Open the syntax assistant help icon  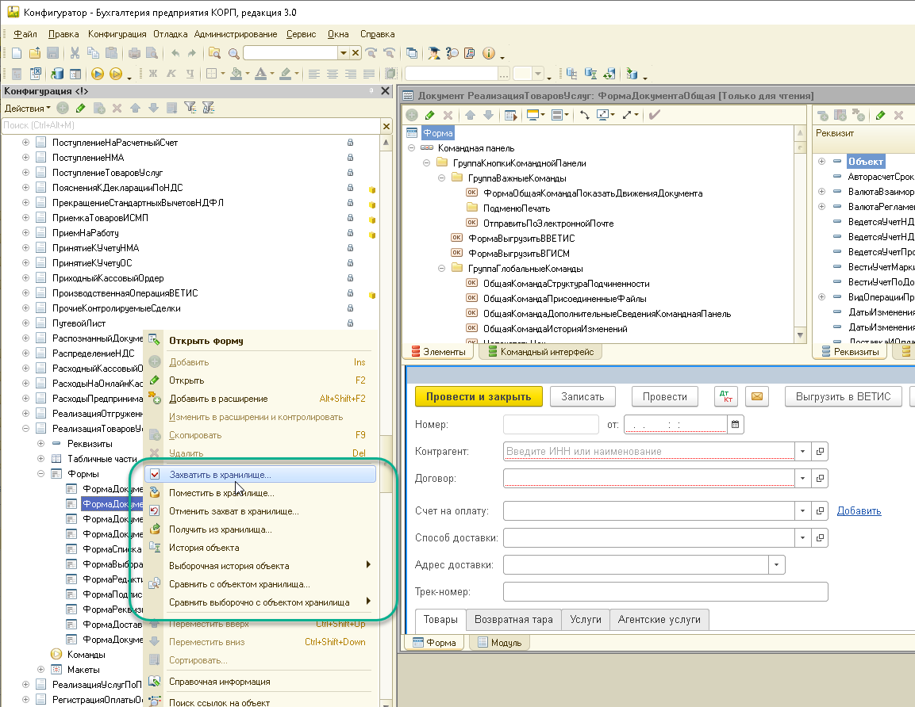click(x=434, y=53)
